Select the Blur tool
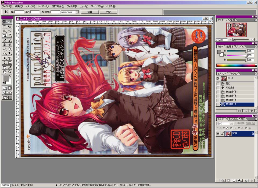The height and width of the screenshot is (188, 258). 5,53
